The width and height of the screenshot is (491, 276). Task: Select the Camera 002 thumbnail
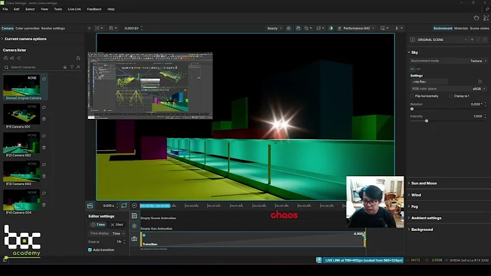pos(22,142)
